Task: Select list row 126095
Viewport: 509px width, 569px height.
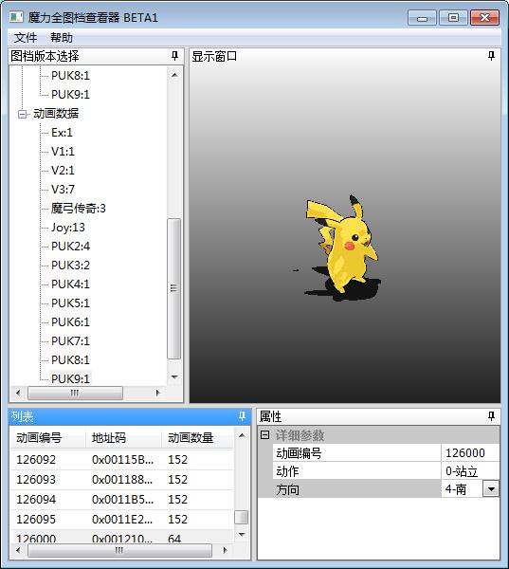Action: coord(121,520)
